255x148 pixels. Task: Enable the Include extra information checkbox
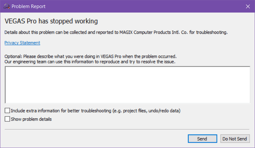(7, 111)
